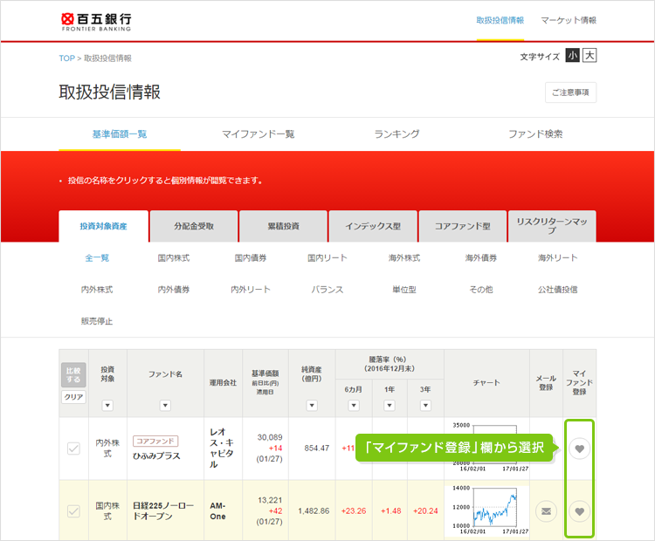Select the インデックス型 category tab
This screenshot has height=541, width=655.
click(372, 226)
